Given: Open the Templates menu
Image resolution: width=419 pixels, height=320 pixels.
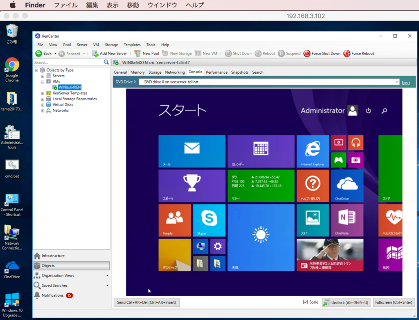Looking at the screenshot, I should click(x=132, y=45).
